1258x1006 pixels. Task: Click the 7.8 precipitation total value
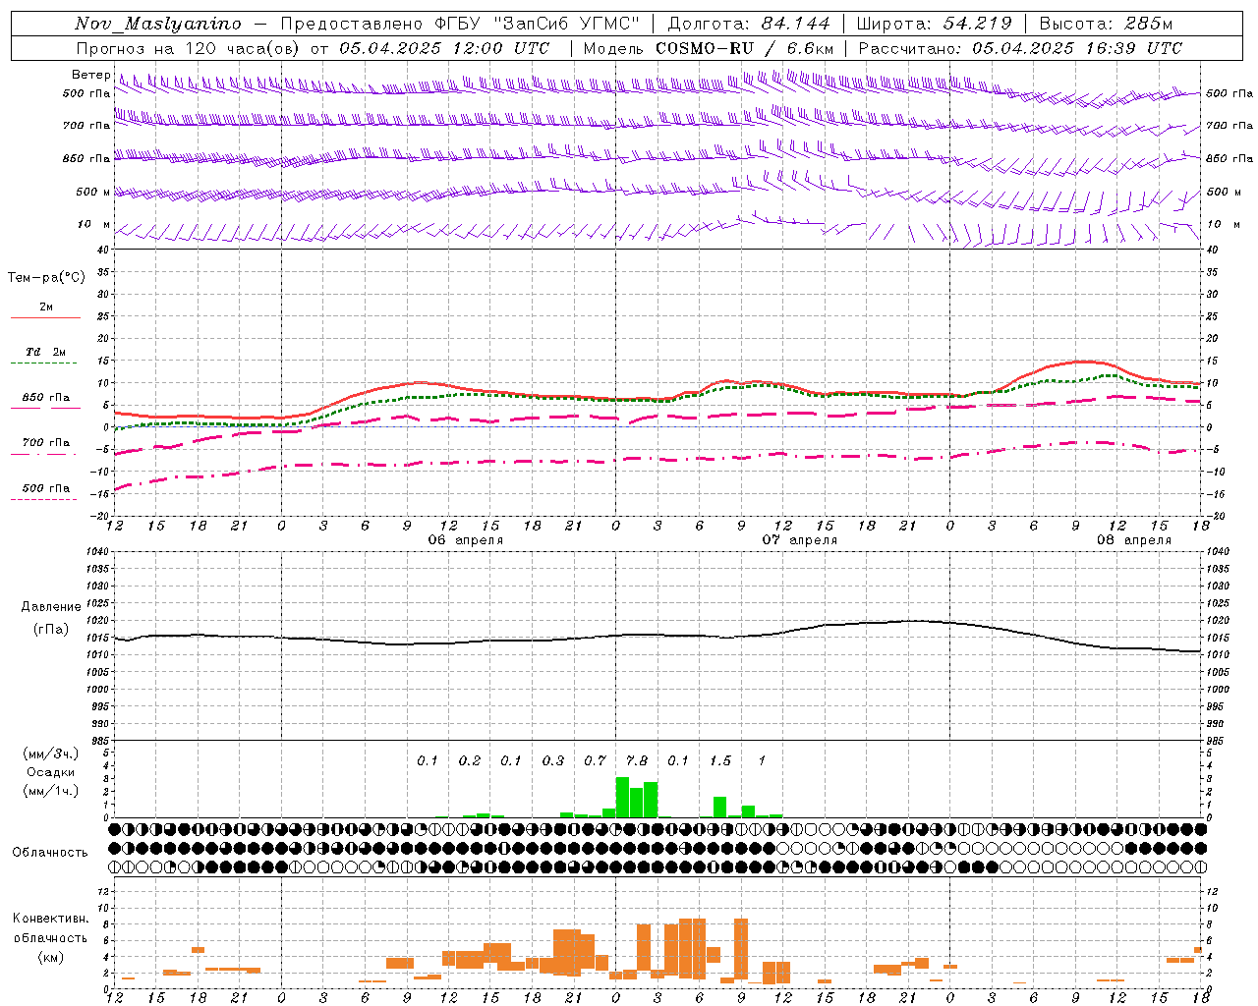pyautogui.click(x=637, y=761)
